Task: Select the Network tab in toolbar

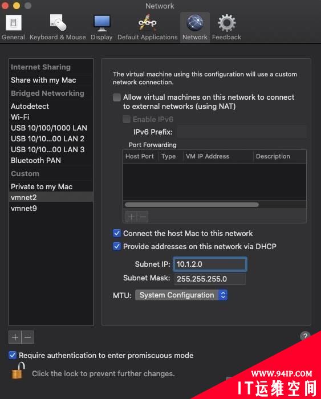Action: click(x=195, y=27)
